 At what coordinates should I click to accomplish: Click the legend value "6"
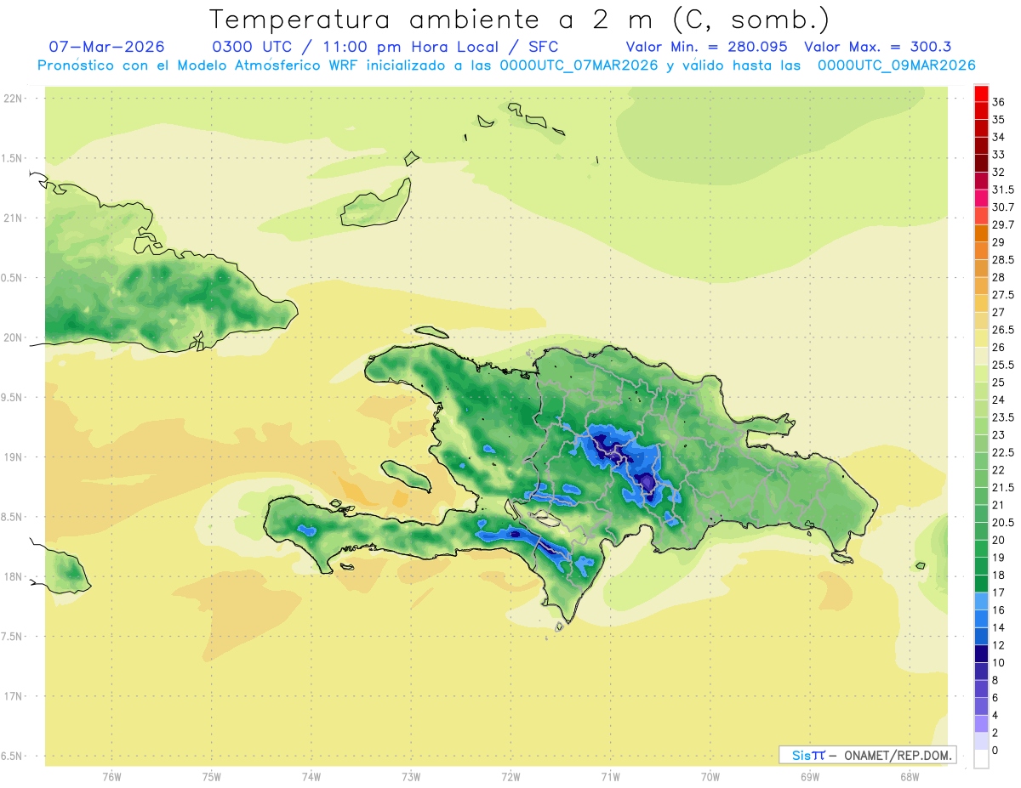click(995, 698)
